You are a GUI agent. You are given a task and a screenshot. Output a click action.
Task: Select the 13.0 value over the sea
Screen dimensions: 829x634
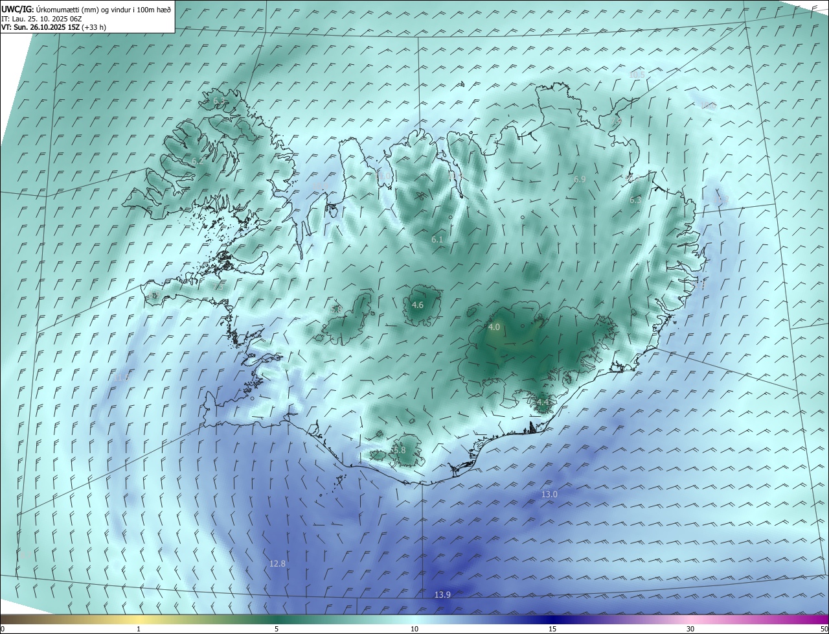549,495
